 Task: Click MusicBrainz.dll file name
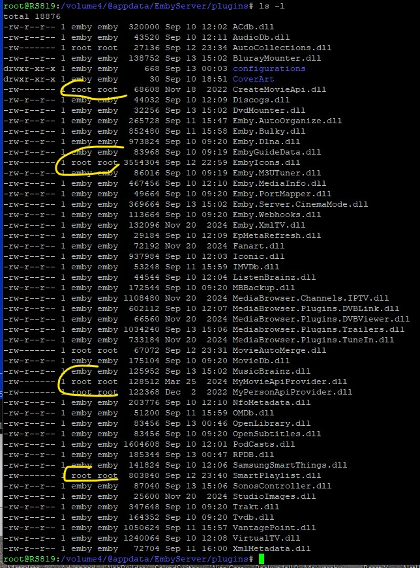point(271,371)
